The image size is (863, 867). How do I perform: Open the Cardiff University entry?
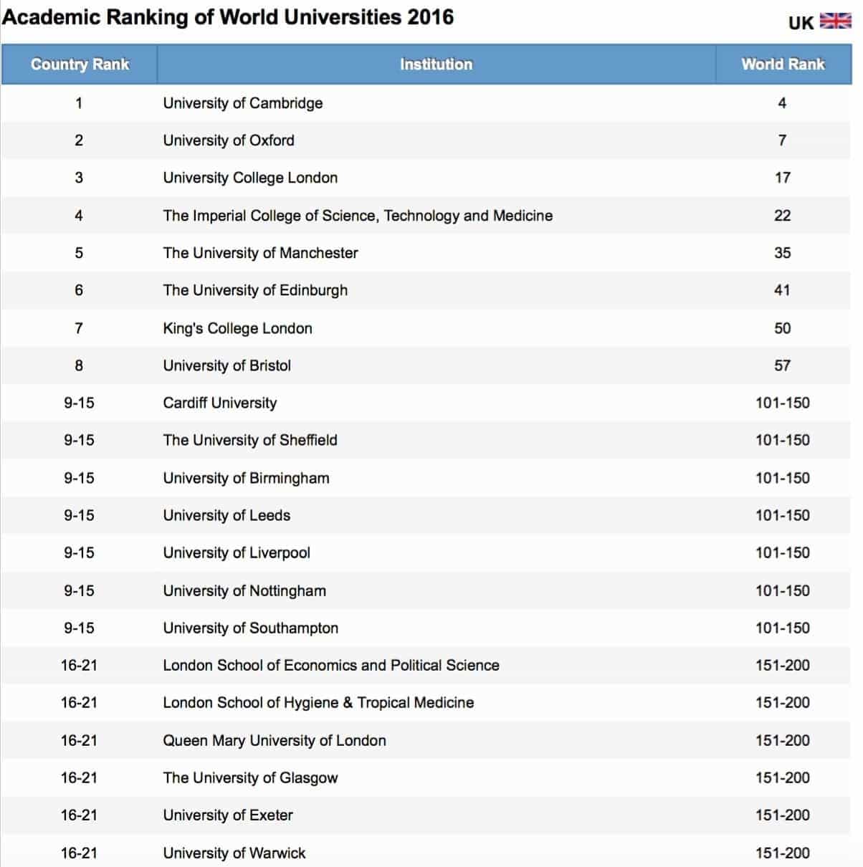(x=219, y=403)
